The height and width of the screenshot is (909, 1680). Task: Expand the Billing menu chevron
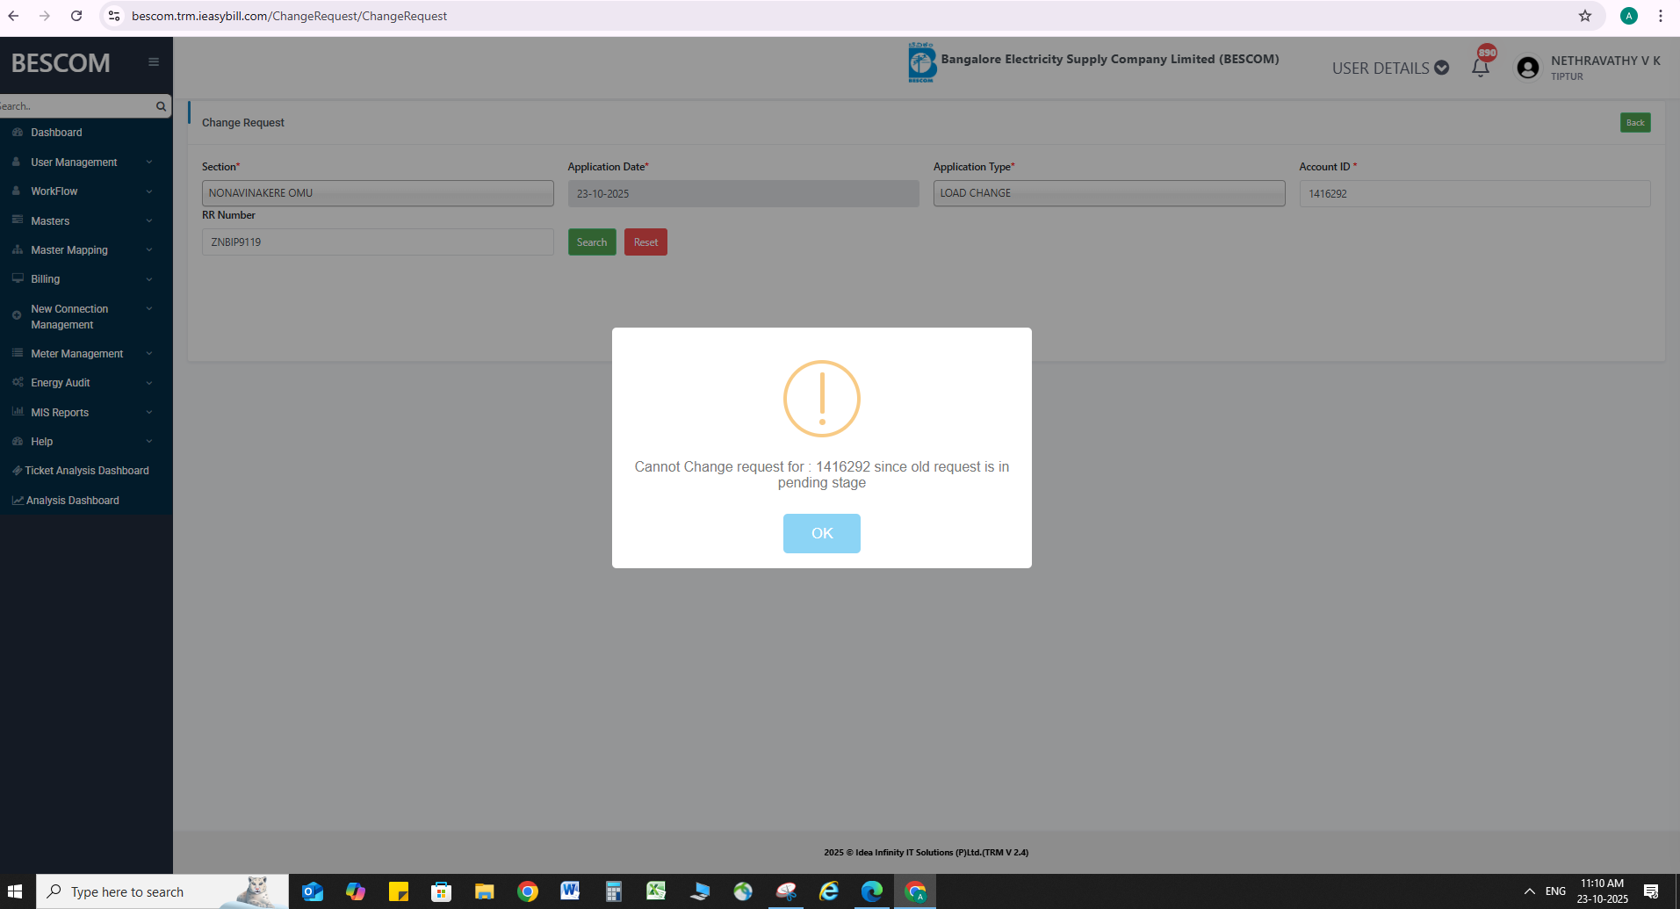pyautogui.click(x=149, y=279)
